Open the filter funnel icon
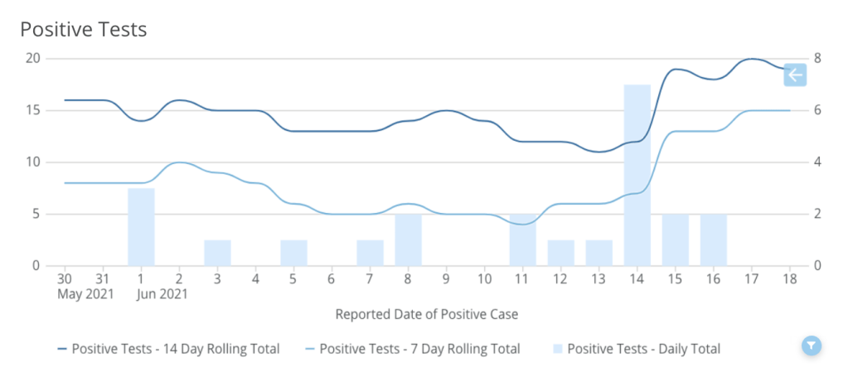 [x=812, y=346]
